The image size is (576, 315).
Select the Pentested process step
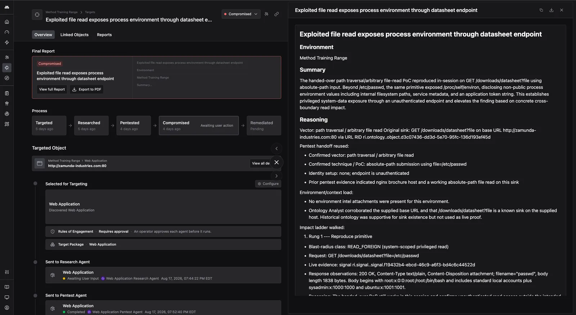point(134,125)
